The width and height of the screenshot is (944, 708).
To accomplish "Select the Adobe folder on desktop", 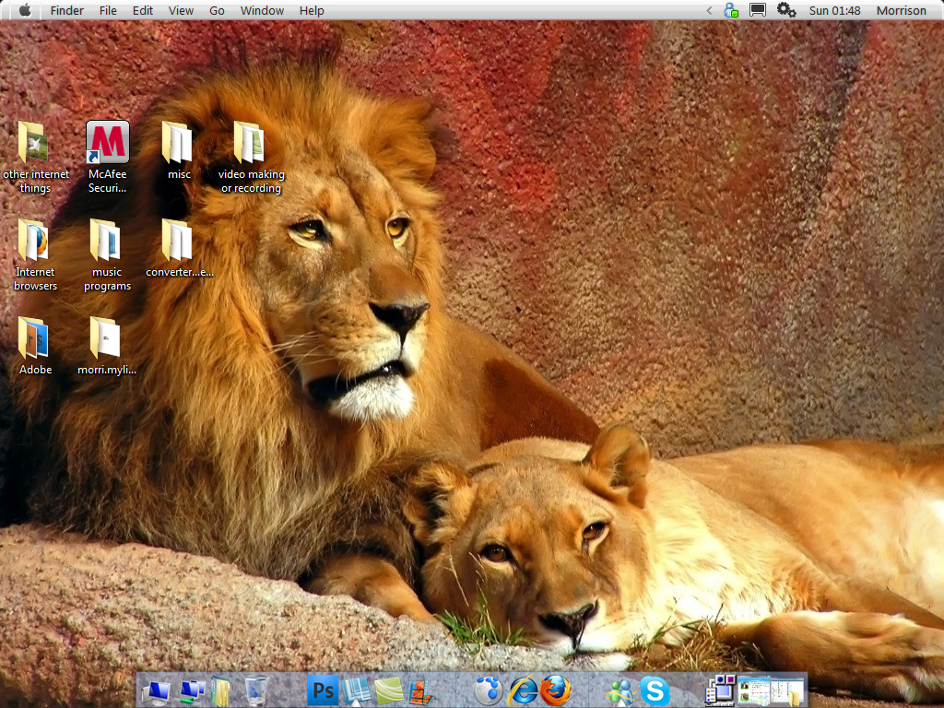I will tap(34, 338).
